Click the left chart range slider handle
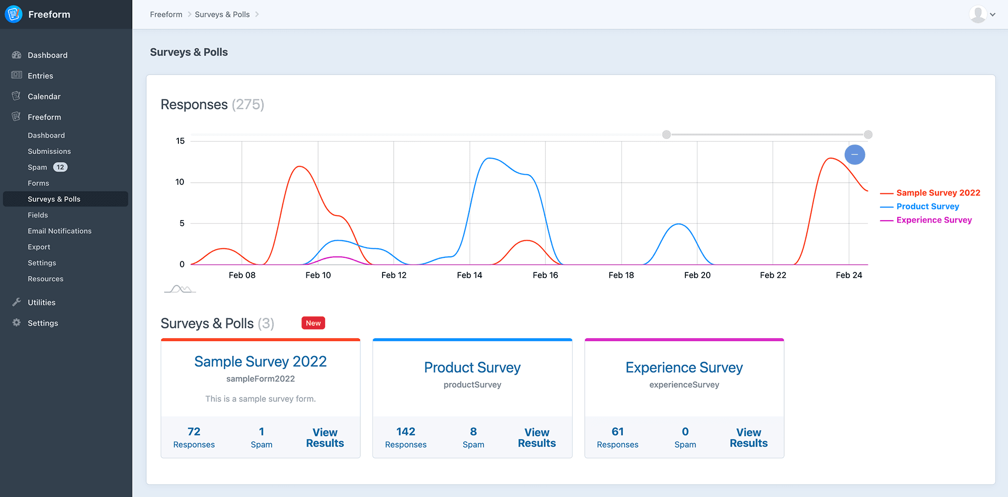The height and width of the screenshot is (497, 1008). (x=667, y=134)
